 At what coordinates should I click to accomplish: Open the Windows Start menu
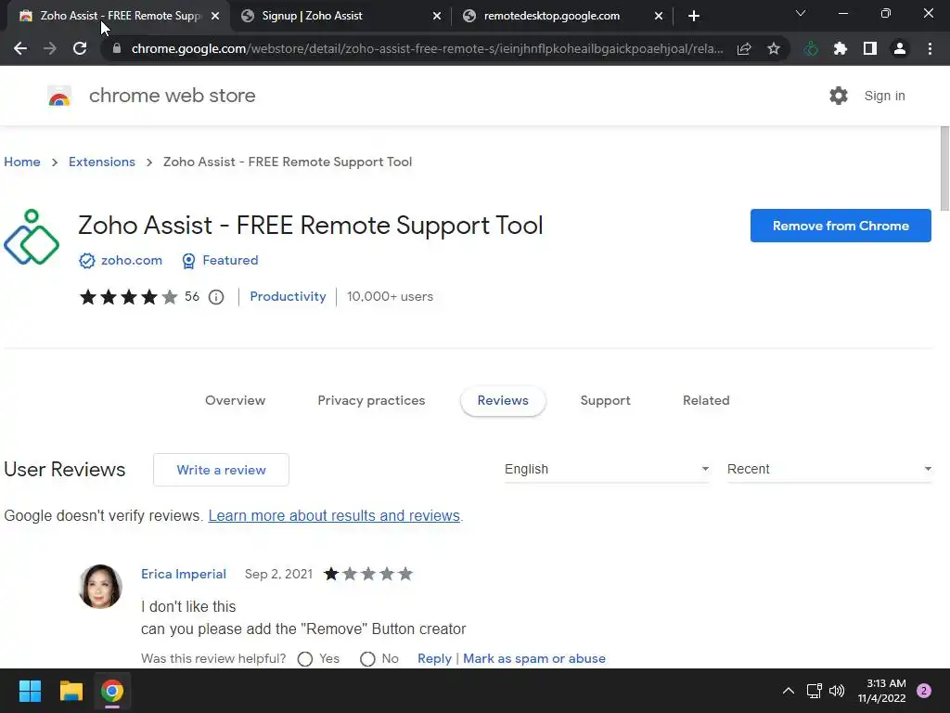pos(30,691)
